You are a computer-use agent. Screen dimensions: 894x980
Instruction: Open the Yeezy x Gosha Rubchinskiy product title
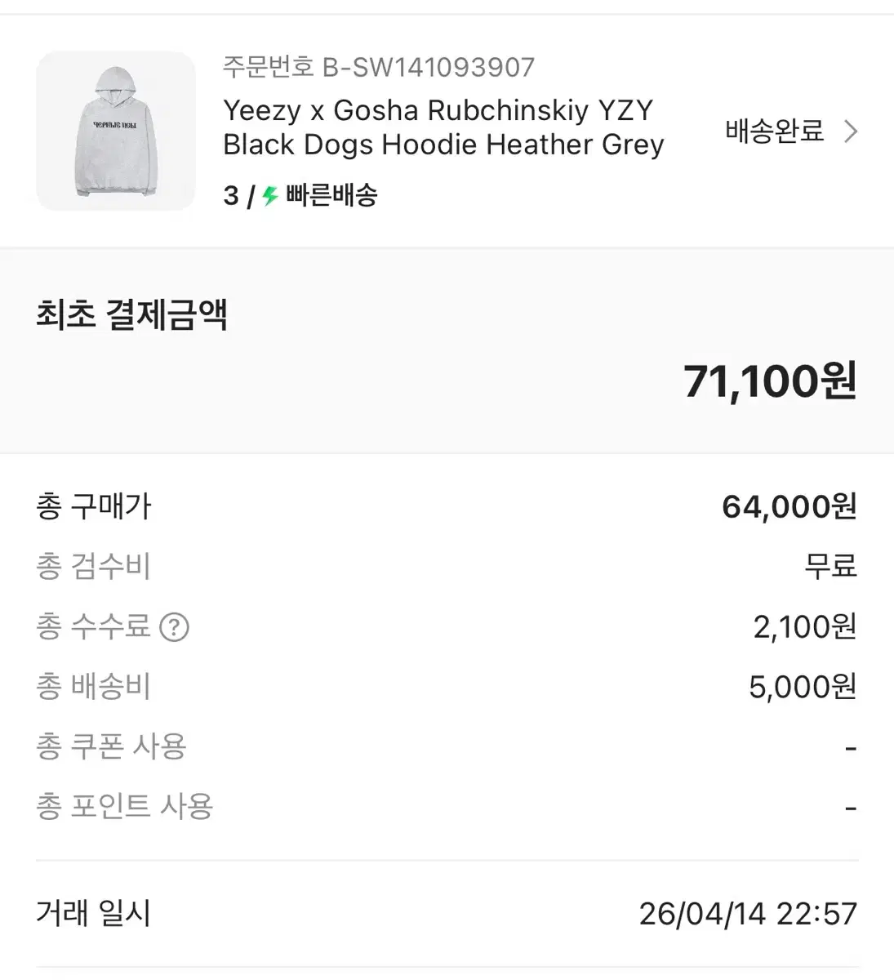[x=443, y=127]
